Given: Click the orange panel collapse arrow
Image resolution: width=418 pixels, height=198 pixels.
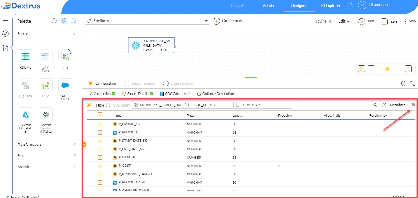Looking at the screenshot, I should tap(84, 145).
